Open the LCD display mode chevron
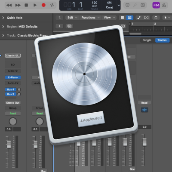172x172 pixels. coord(119,5)
